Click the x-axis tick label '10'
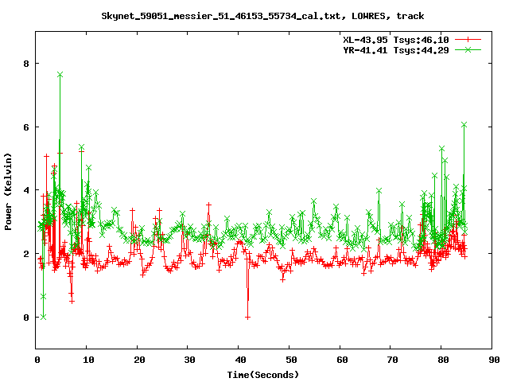This screenshot has height=382, width=509. 88,360
